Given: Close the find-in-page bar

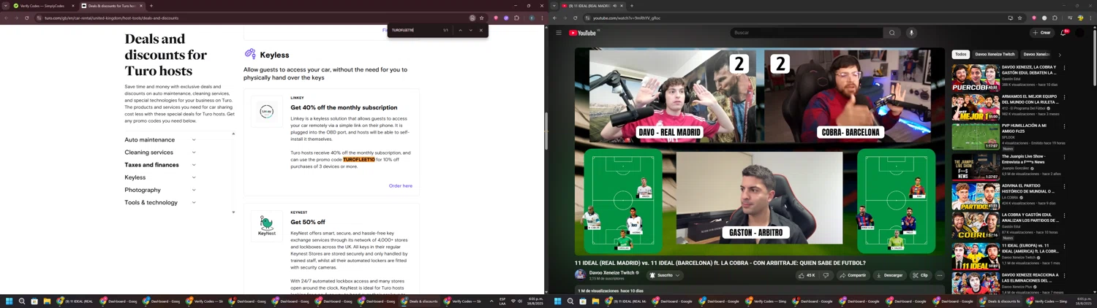Looking at the screenshot, I should 480,30.
